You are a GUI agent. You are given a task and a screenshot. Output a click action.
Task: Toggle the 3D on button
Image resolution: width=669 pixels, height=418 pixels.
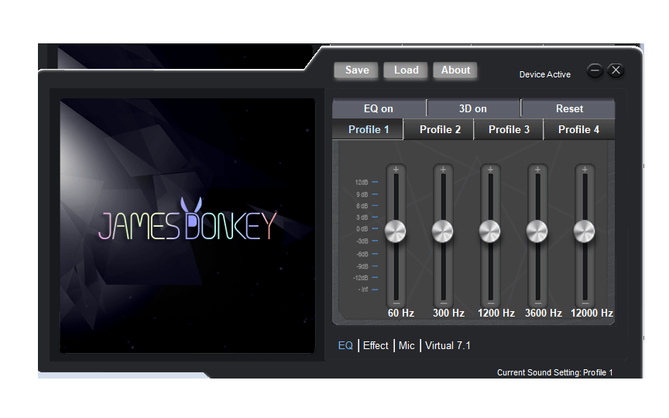pyautogui.click(x=473, y=109)
